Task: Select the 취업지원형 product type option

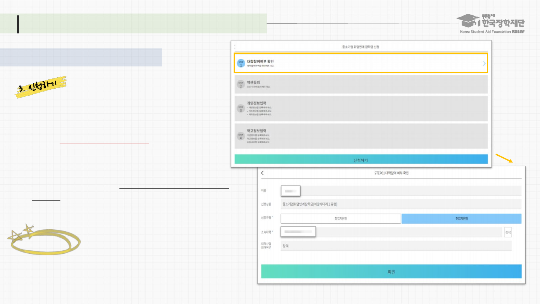Action: [x=461, y=219]
